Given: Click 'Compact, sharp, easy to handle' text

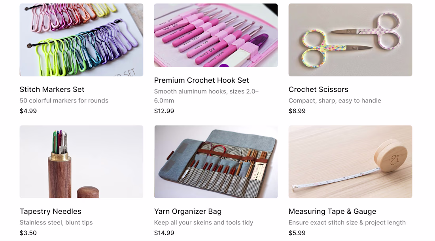Looking at the screenshot, I should (335, 101).
